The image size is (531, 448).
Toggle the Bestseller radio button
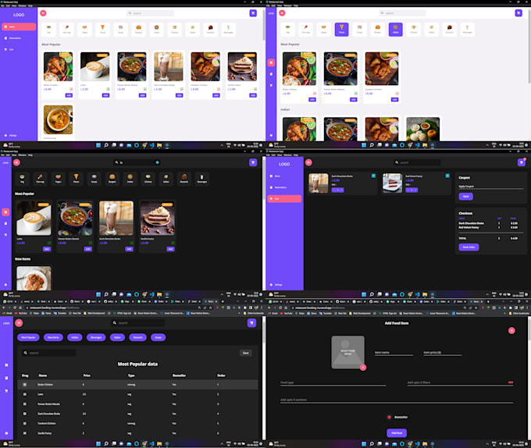tap(389, 418)
